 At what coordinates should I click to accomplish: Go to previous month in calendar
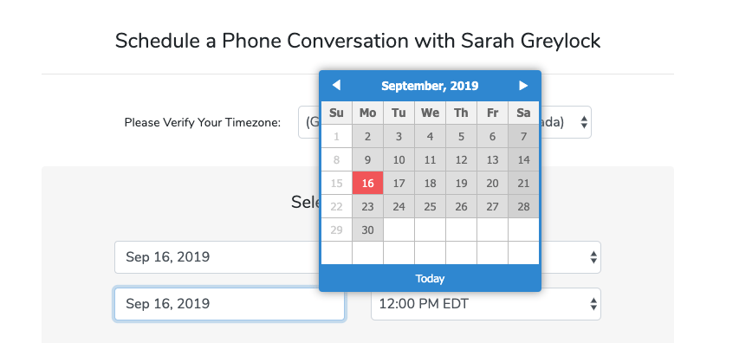pyautogui.click(x=336, y=86)
